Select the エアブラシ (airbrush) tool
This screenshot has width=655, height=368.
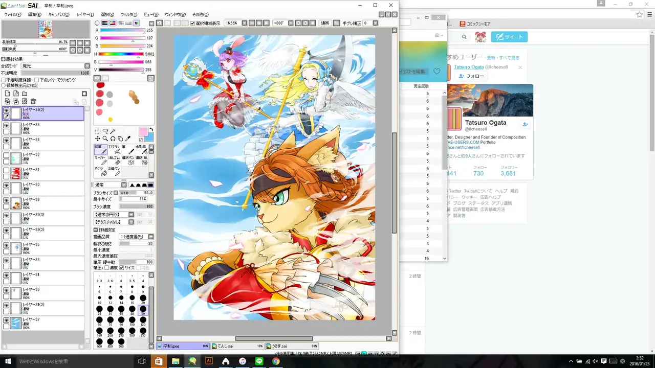[x=117, y=149]
